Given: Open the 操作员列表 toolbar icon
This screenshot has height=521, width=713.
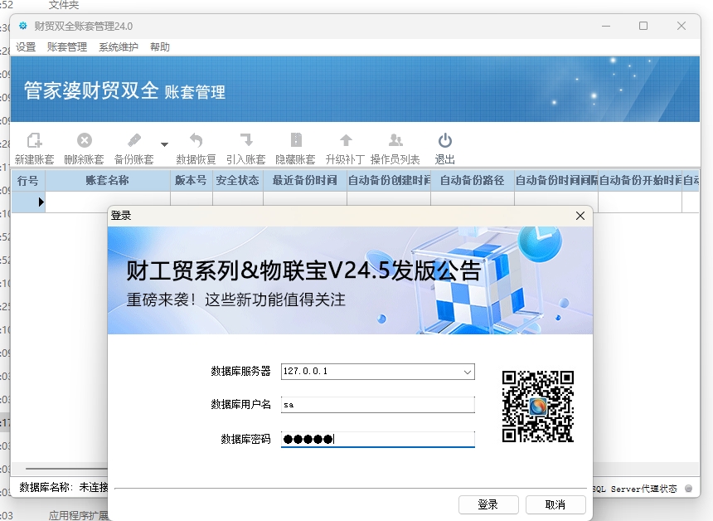Looking at the screenshot, I should click(395, 140).
